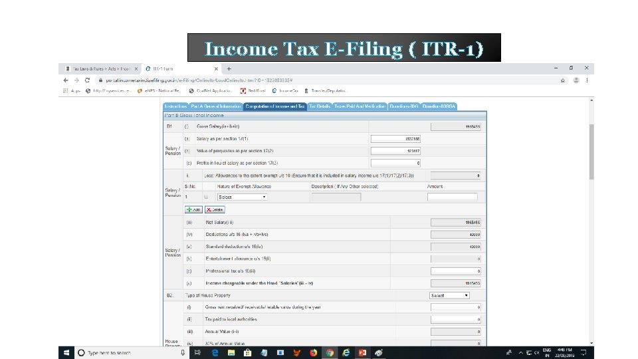This screenshot has height=359, width=638.
Task: Edit Tax paid to local authorities field
Action: 456,320
